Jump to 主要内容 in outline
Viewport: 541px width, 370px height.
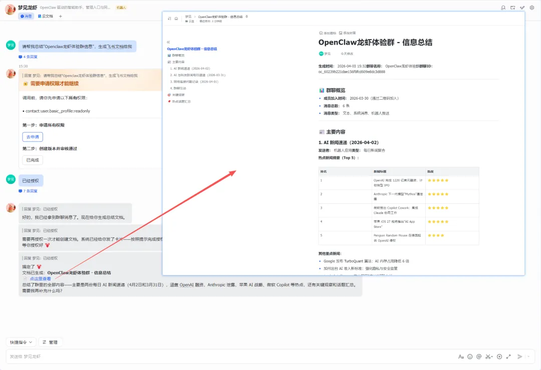tap(178, 62)
